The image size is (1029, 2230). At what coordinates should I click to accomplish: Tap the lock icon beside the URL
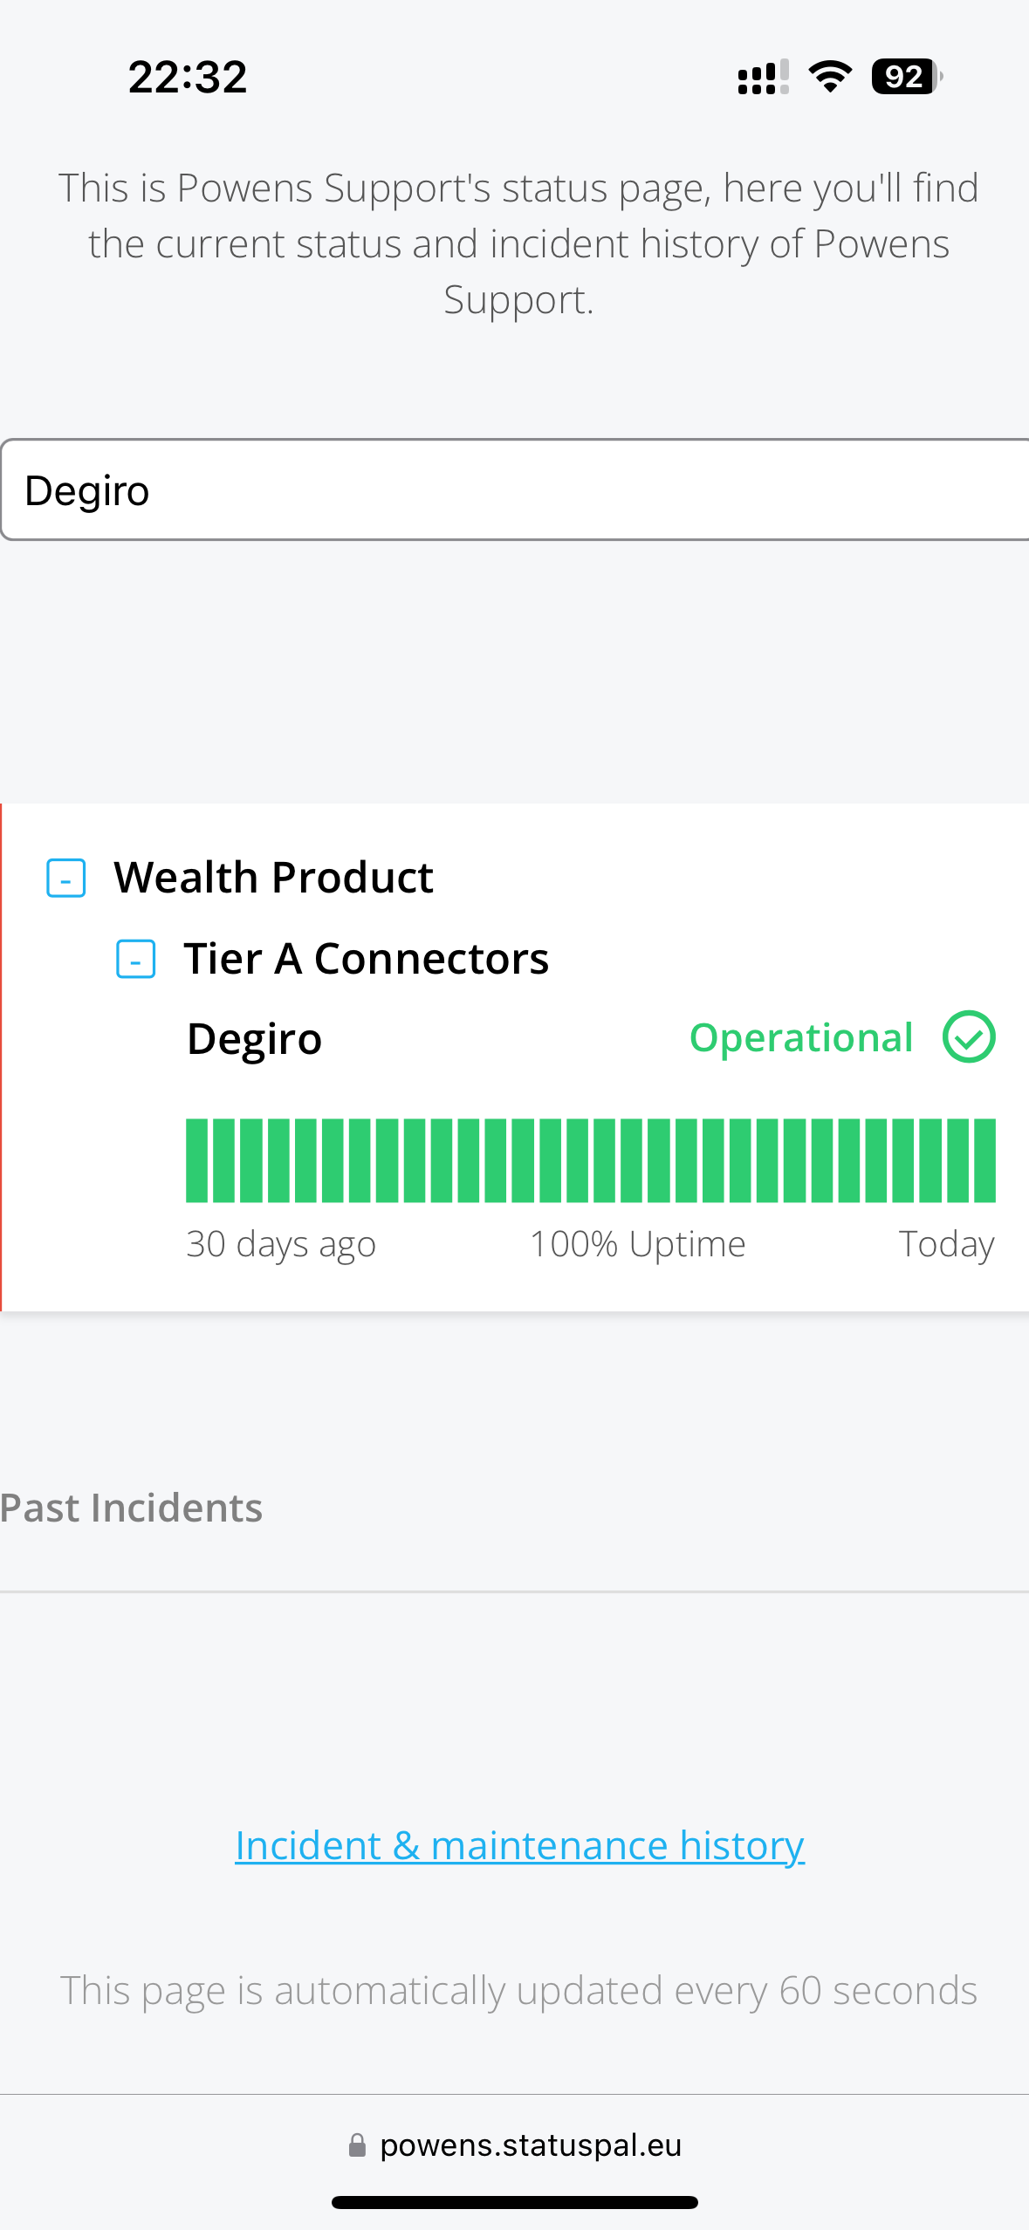(x=357, y=2145)
